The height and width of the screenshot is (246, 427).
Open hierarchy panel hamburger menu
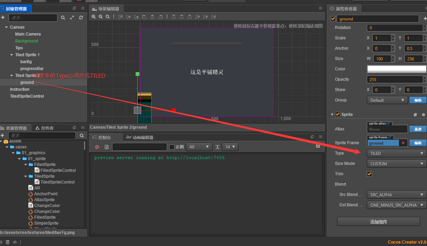click(x=83, y=8)
